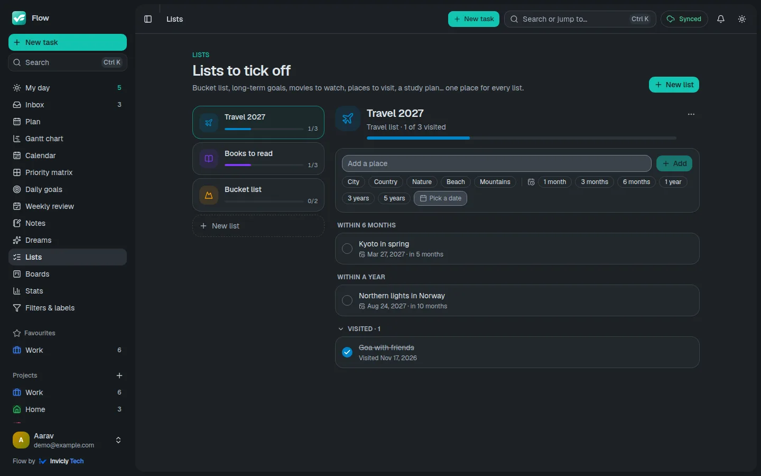Screen dimensions: 761x476
Task: Open My day in sidebar
Action: 68,88
